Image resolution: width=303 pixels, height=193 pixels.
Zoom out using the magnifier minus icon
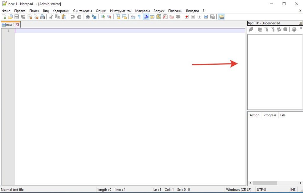coord(109,17)
